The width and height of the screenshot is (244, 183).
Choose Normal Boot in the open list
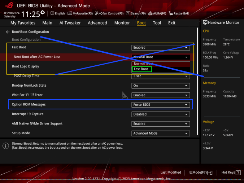pyautogui.click(x=161, y=64)
